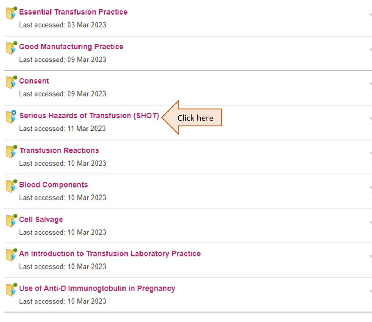This screenshot has height=322, width=372.
Task: Click the Good Manufacturing Practice folder icon
Action: (11, 48)
